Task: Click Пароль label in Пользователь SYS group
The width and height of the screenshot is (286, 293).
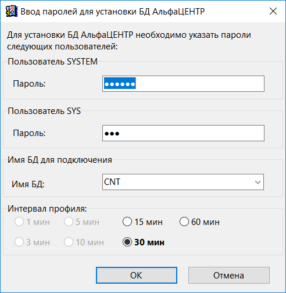Action: (29, 133)
